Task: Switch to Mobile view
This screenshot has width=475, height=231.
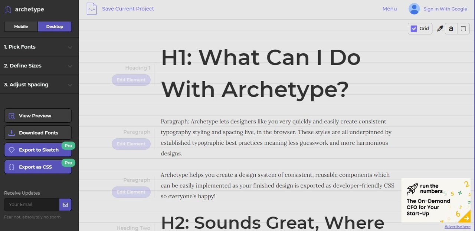Action: pos(21,27)
